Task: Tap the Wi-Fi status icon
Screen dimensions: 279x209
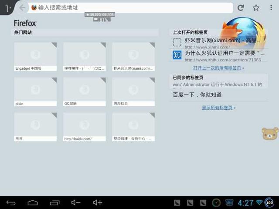Action: tap(259, 202)
